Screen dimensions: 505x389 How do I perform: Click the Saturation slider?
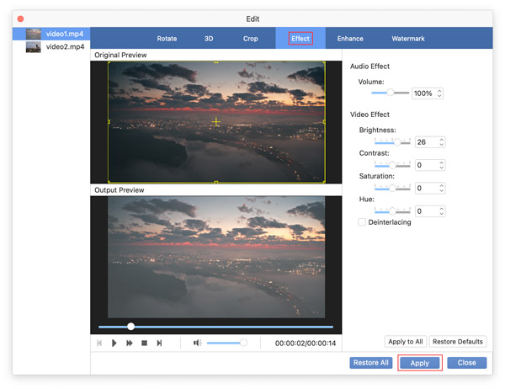pyautogui.click(x=392, y=188)
